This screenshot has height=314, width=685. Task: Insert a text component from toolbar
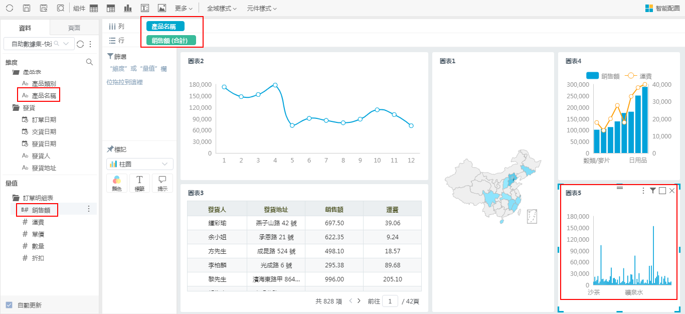click(x=145, y=8)
